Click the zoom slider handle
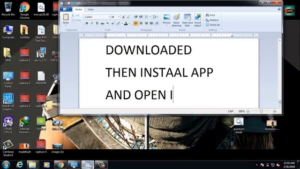The image size is (300, 169). 261,111
